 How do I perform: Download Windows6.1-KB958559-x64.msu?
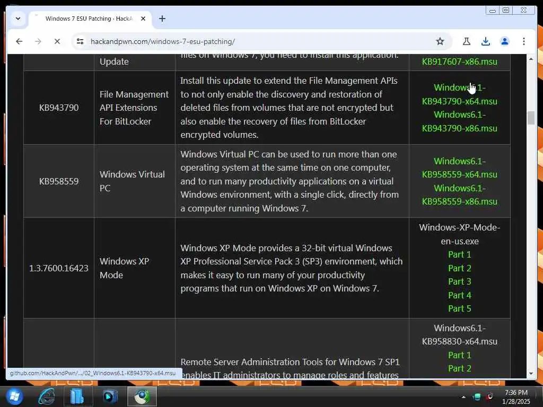[460, 168]
